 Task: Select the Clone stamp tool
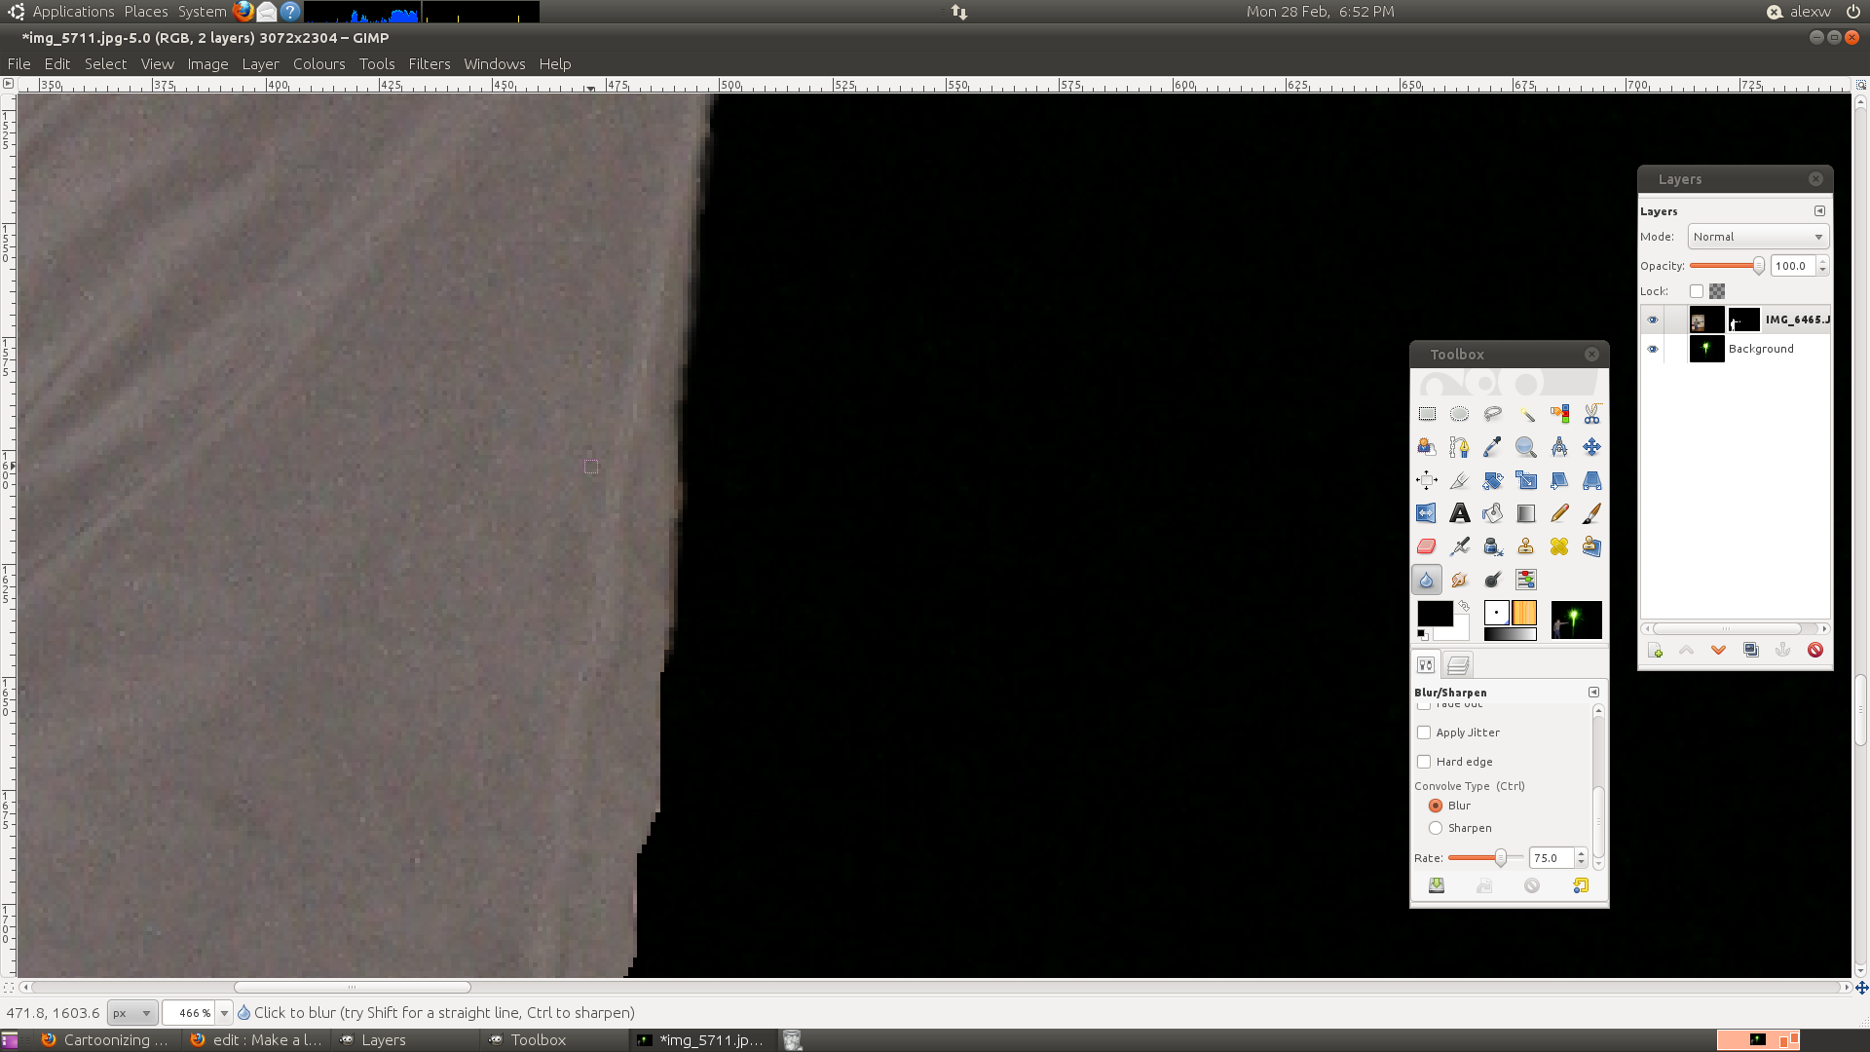1526,546
